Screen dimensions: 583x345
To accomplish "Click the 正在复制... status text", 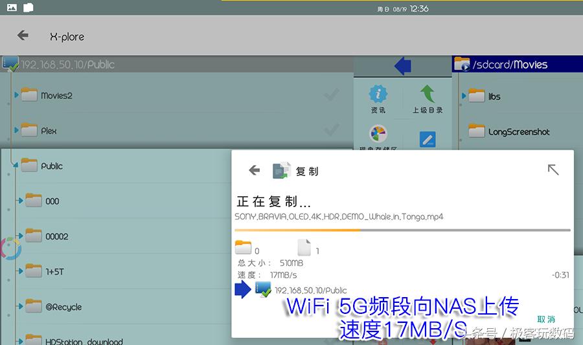I will tap(273, 202).
